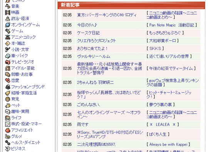
Task: Visit the blog Pan Note Magic 活動日記
Action: 172,25
